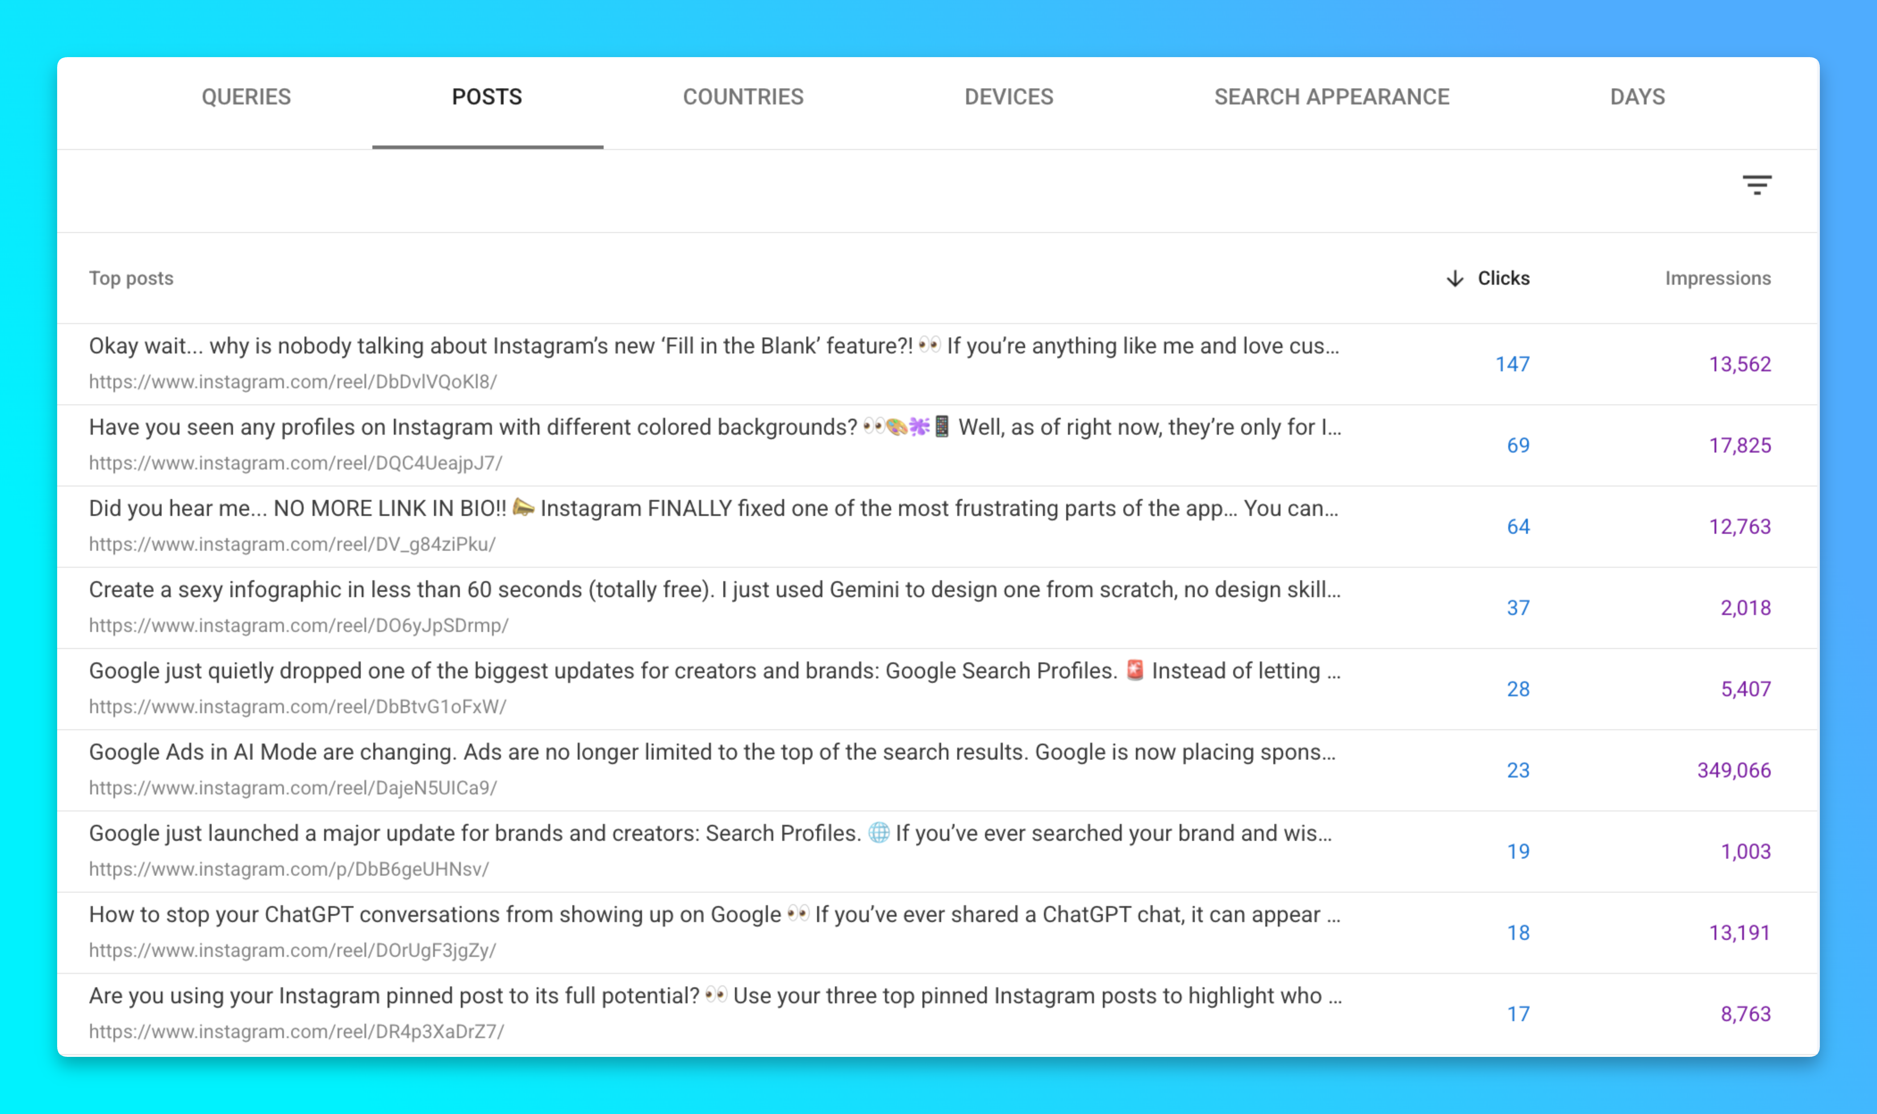
Task: Sort by the Clicks column header
Action: pyautogui.click(x=1503, y=278)
